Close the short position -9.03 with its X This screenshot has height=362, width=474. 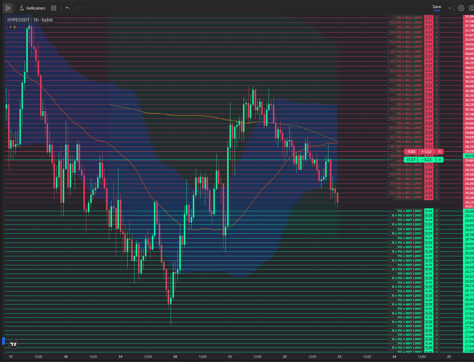(440, 151)
